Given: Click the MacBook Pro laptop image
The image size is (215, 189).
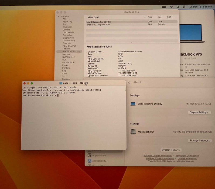Looking at the screenshot, I should 192,33.
